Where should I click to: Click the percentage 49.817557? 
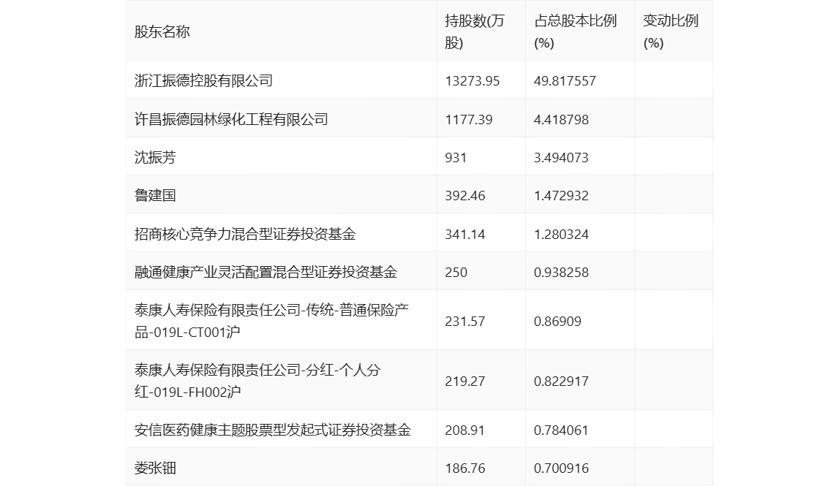[565, 80]
